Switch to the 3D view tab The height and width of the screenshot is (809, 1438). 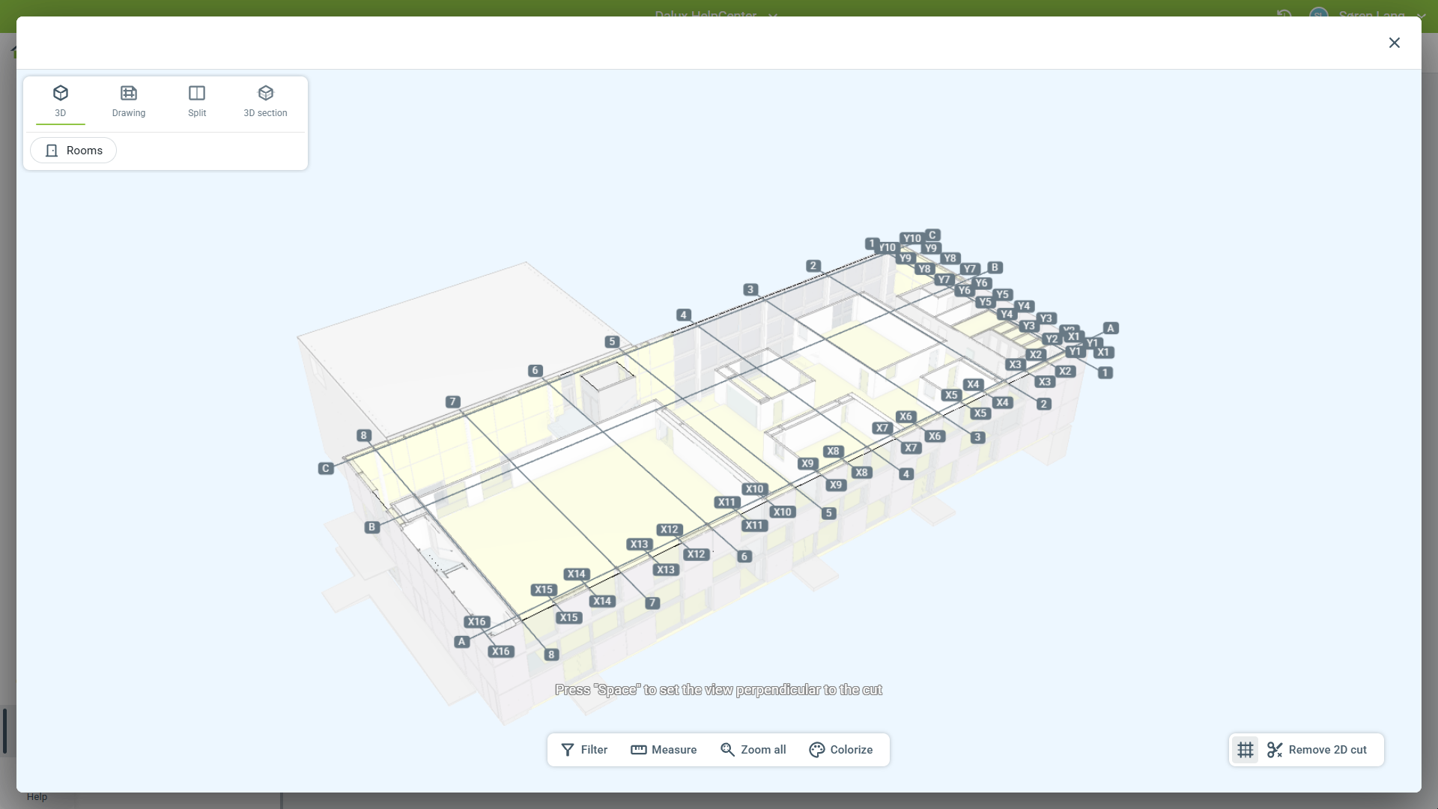(61, 101)
